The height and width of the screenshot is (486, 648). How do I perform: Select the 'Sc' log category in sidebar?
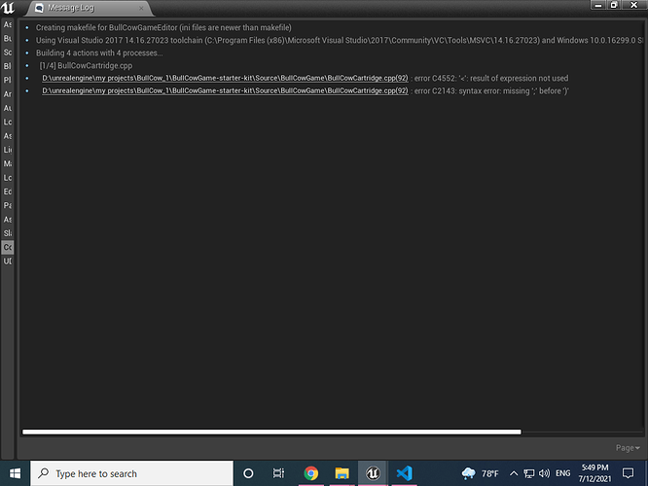pyautogui.click(x=8, y=52)
